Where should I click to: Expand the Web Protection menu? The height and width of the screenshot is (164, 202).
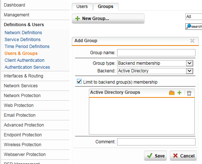(x=19, y=105)
